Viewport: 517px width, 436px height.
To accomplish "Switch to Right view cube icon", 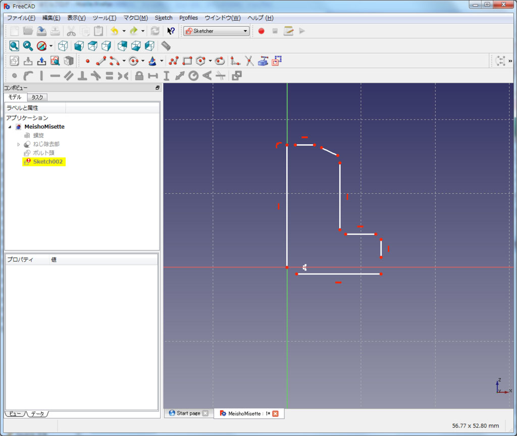I will point(106,46).
